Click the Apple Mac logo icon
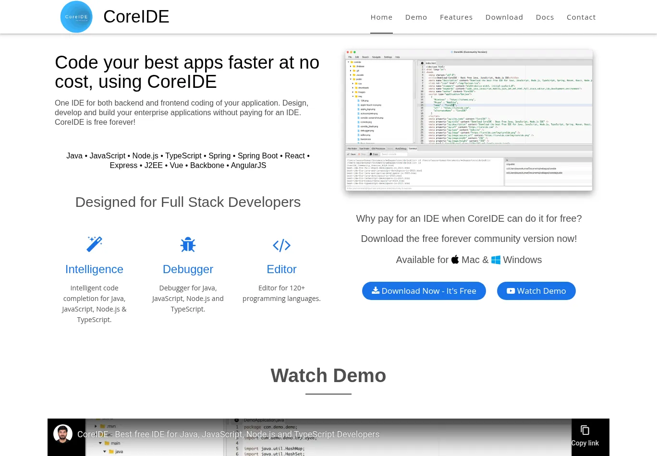The image size is (657, 456). [x=455, y=260]
